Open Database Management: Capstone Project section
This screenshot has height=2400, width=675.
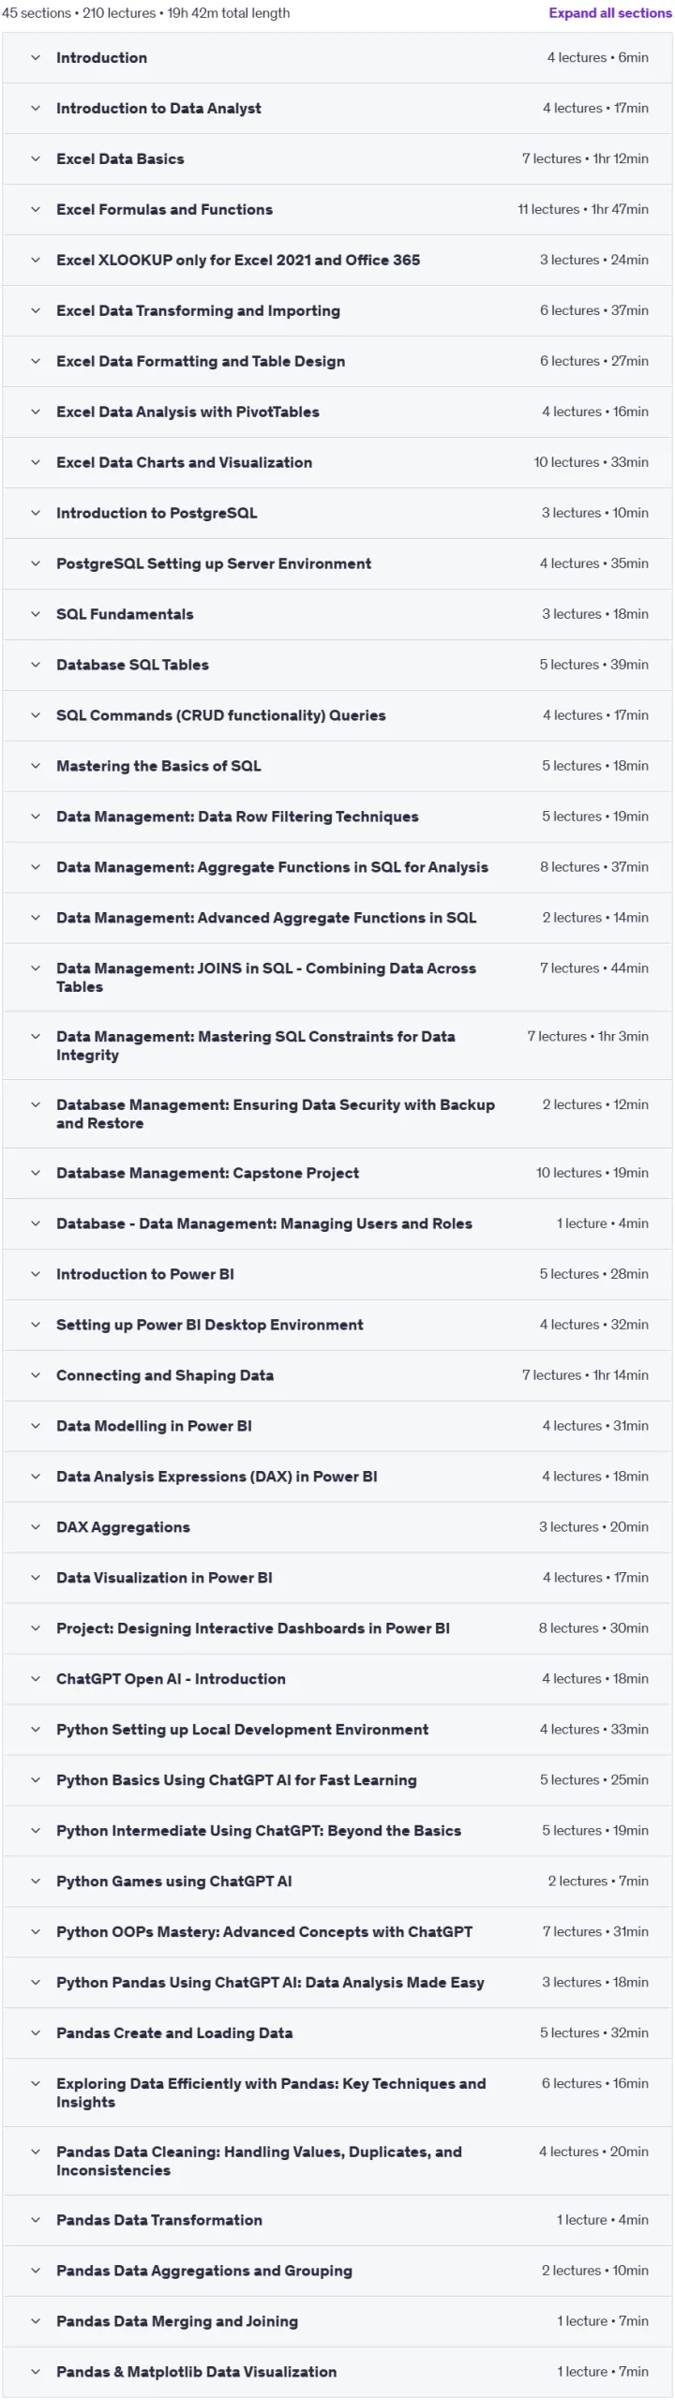[x=337, y=1173]
